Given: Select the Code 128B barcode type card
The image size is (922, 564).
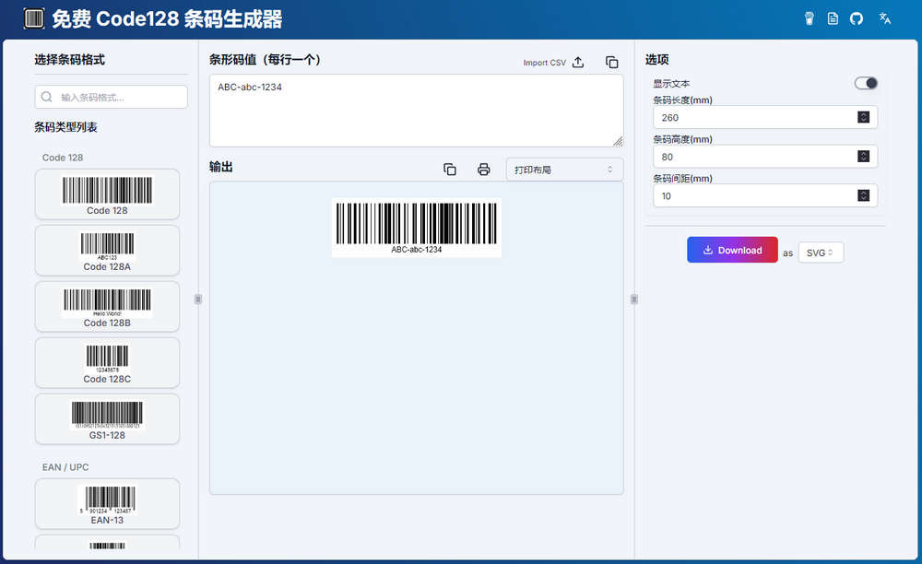Looking at the screenshot, I should 107,307.
